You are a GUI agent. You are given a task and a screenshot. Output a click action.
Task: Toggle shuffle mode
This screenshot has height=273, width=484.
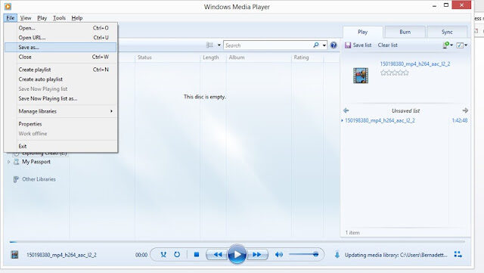[163, 254]
